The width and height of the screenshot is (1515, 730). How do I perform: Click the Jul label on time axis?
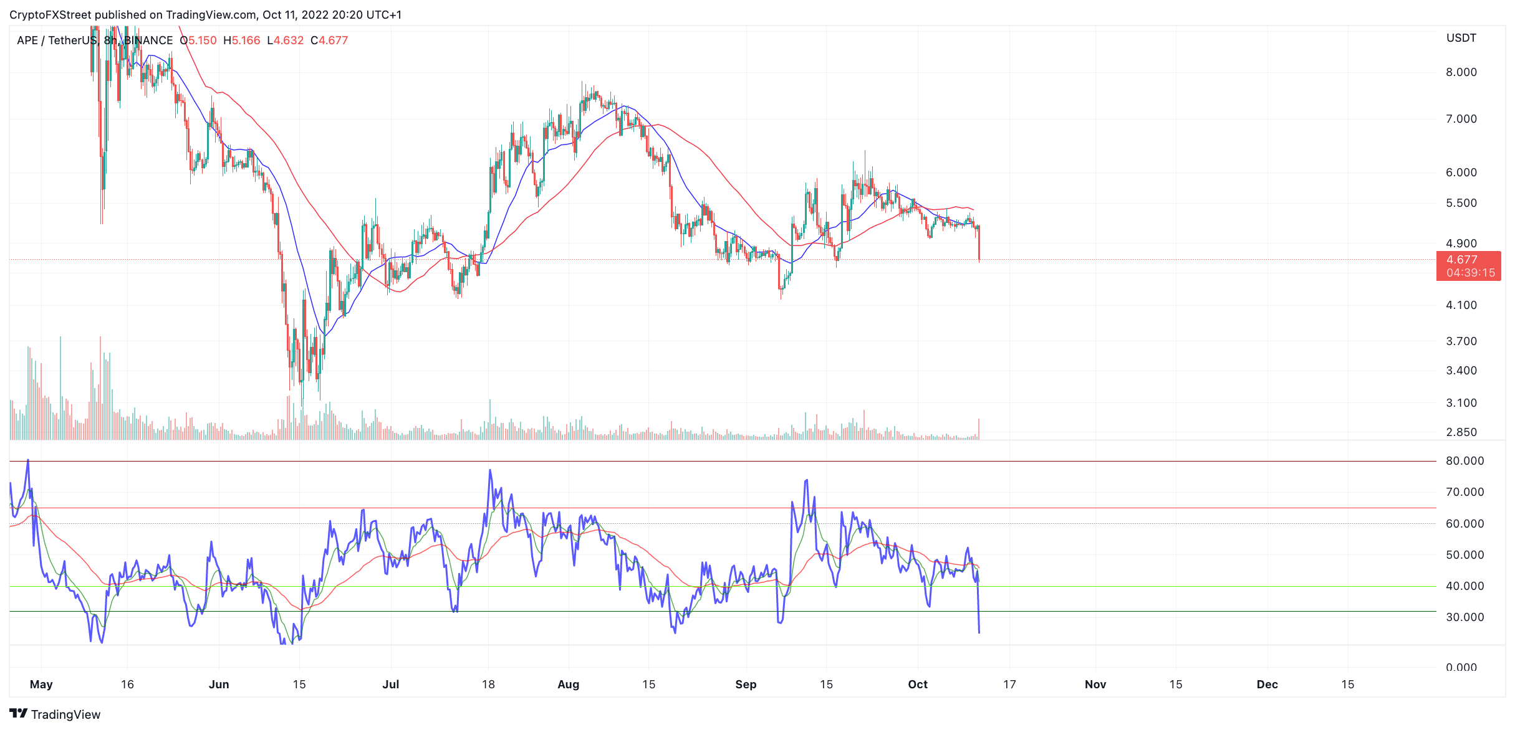coord(390,685)
